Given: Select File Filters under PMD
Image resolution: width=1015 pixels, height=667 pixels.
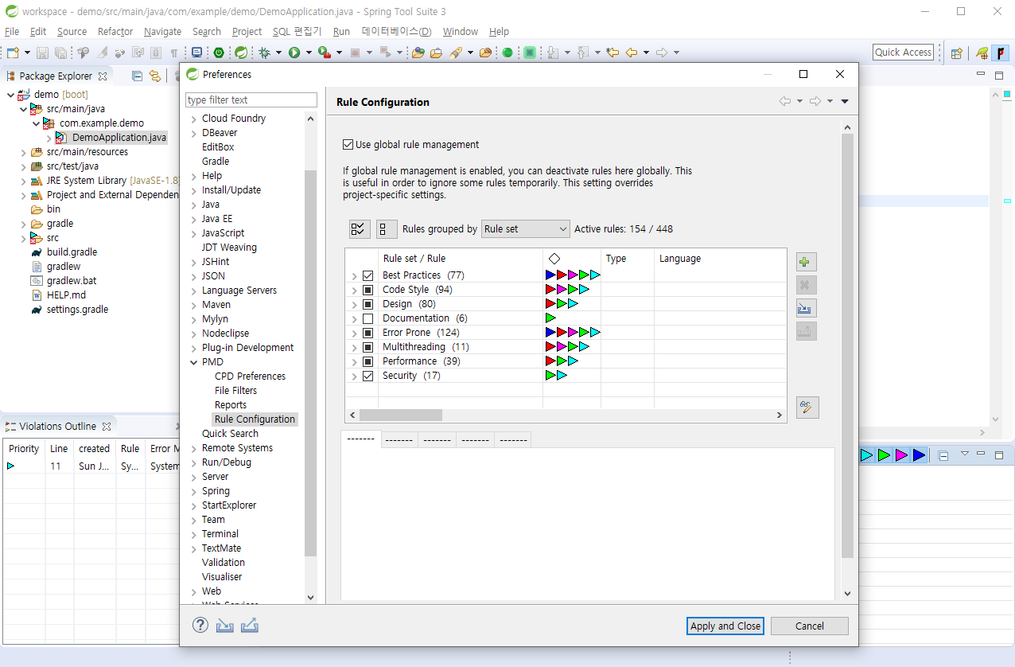Looking at the screenshot, I should click(x=235, y=391).
